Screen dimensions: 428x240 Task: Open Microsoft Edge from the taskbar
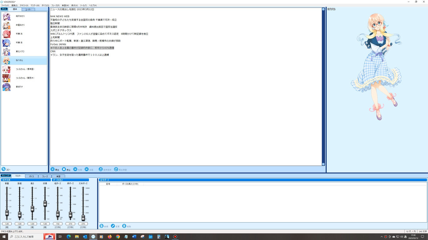[x=69, y=236]
